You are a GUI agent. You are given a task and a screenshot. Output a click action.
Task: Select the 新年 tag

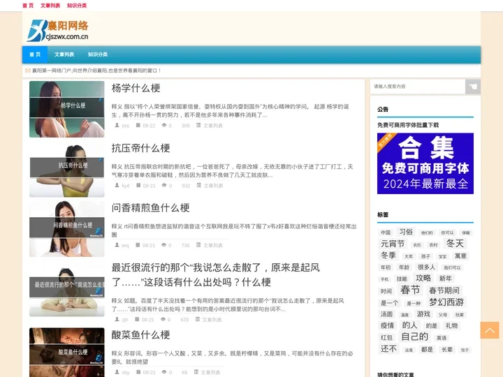[445, 279]
